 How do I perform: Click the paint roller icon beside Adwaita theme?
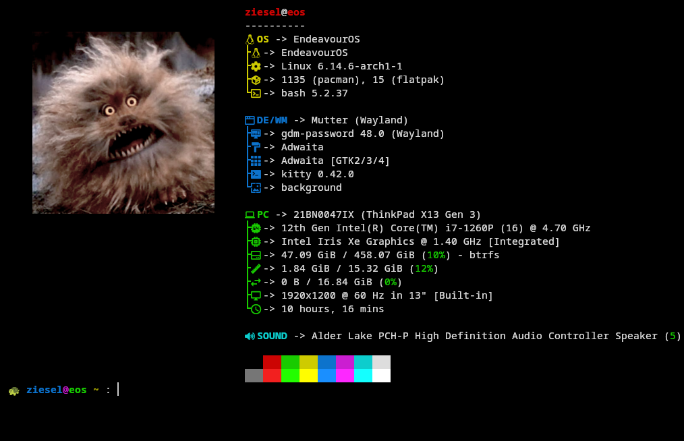(x=256, y=148)
